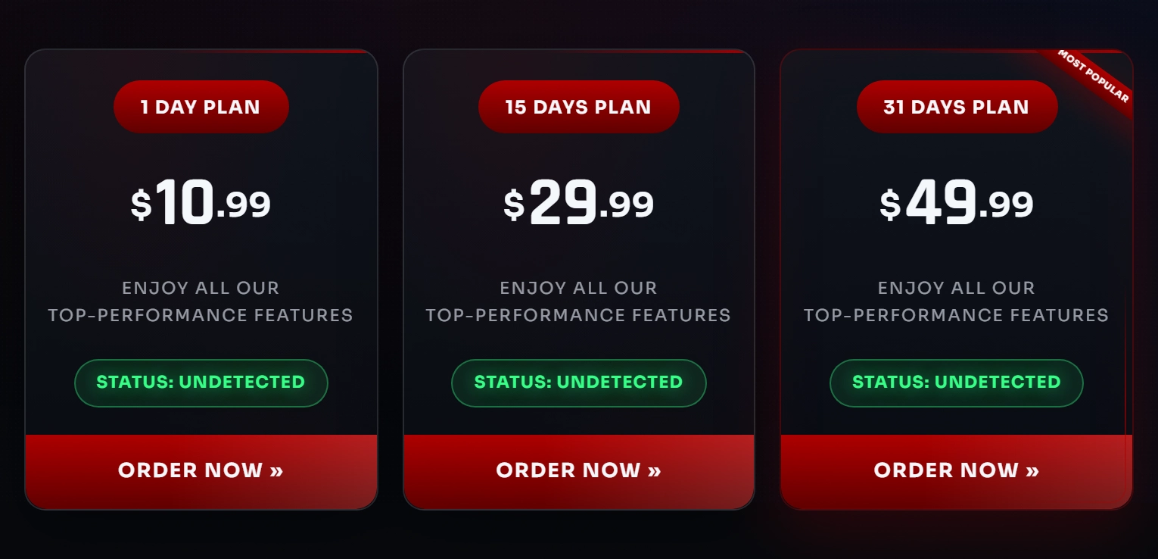1158x559 pixels.
Task: Click the $29.99 price
Action: coord(578,203)
